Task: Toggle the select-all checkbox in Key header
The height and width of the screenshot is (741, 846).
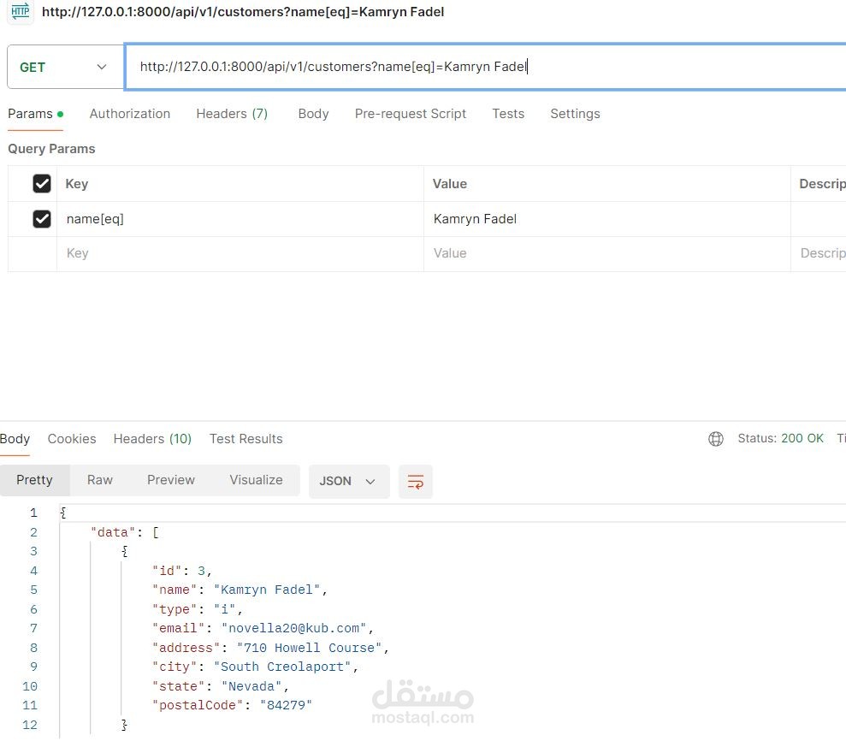Action: pyautogui.click(x=42, y=183)
